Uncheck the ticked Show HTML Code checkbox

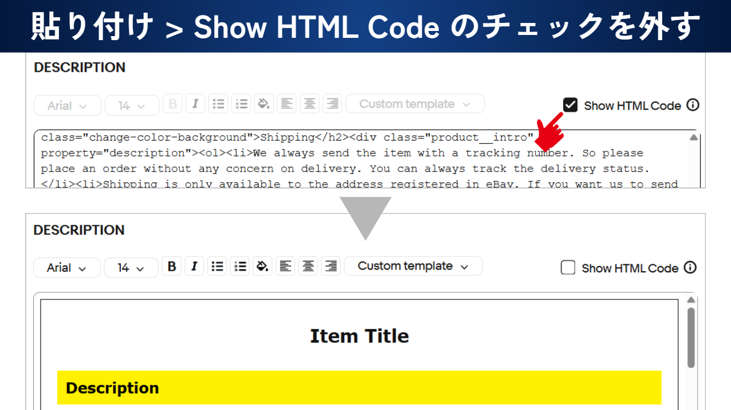(570, 105)
